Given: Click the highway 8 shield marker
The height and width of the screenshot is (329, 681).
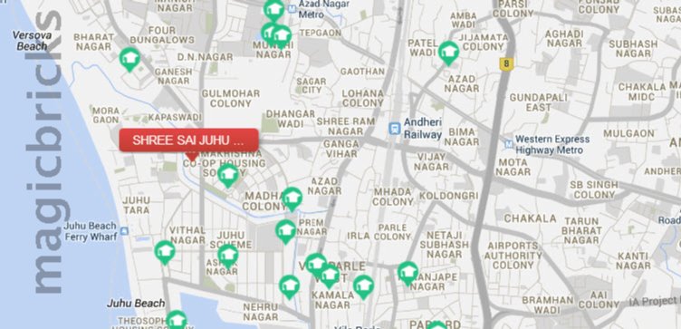Looking at the screenshot, I should (x=506, y=64).
